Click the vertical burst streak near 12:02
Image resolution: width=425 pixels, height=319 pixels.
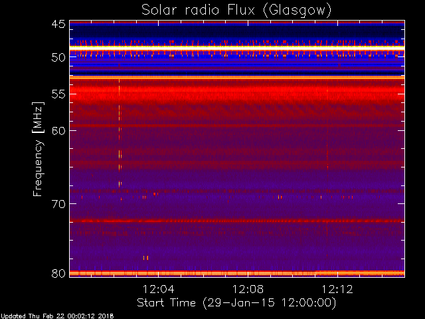(120, 133)
